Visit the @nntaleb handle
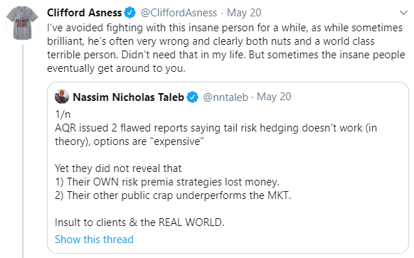This screenshot has height=258, width=414. (225, 97)
